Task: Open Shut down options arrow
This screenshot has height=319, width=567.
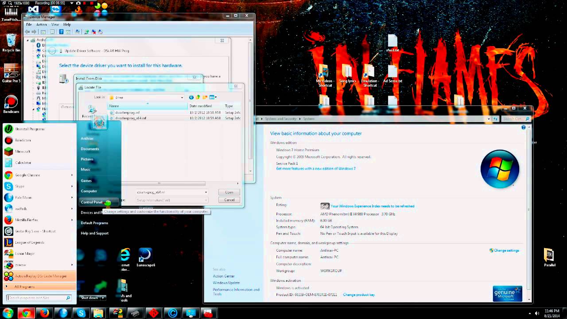Action: (103, 298)
